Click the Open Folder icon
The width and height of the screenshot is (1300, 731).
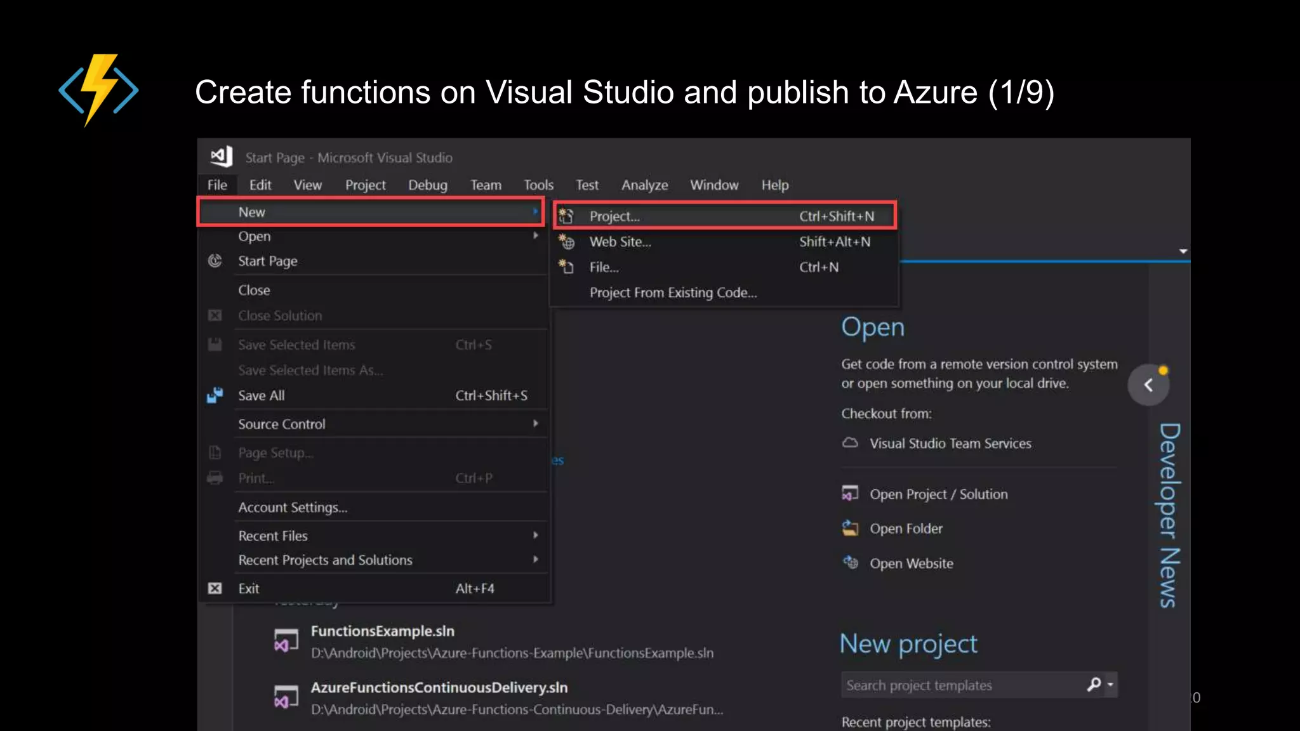point(850,528)
